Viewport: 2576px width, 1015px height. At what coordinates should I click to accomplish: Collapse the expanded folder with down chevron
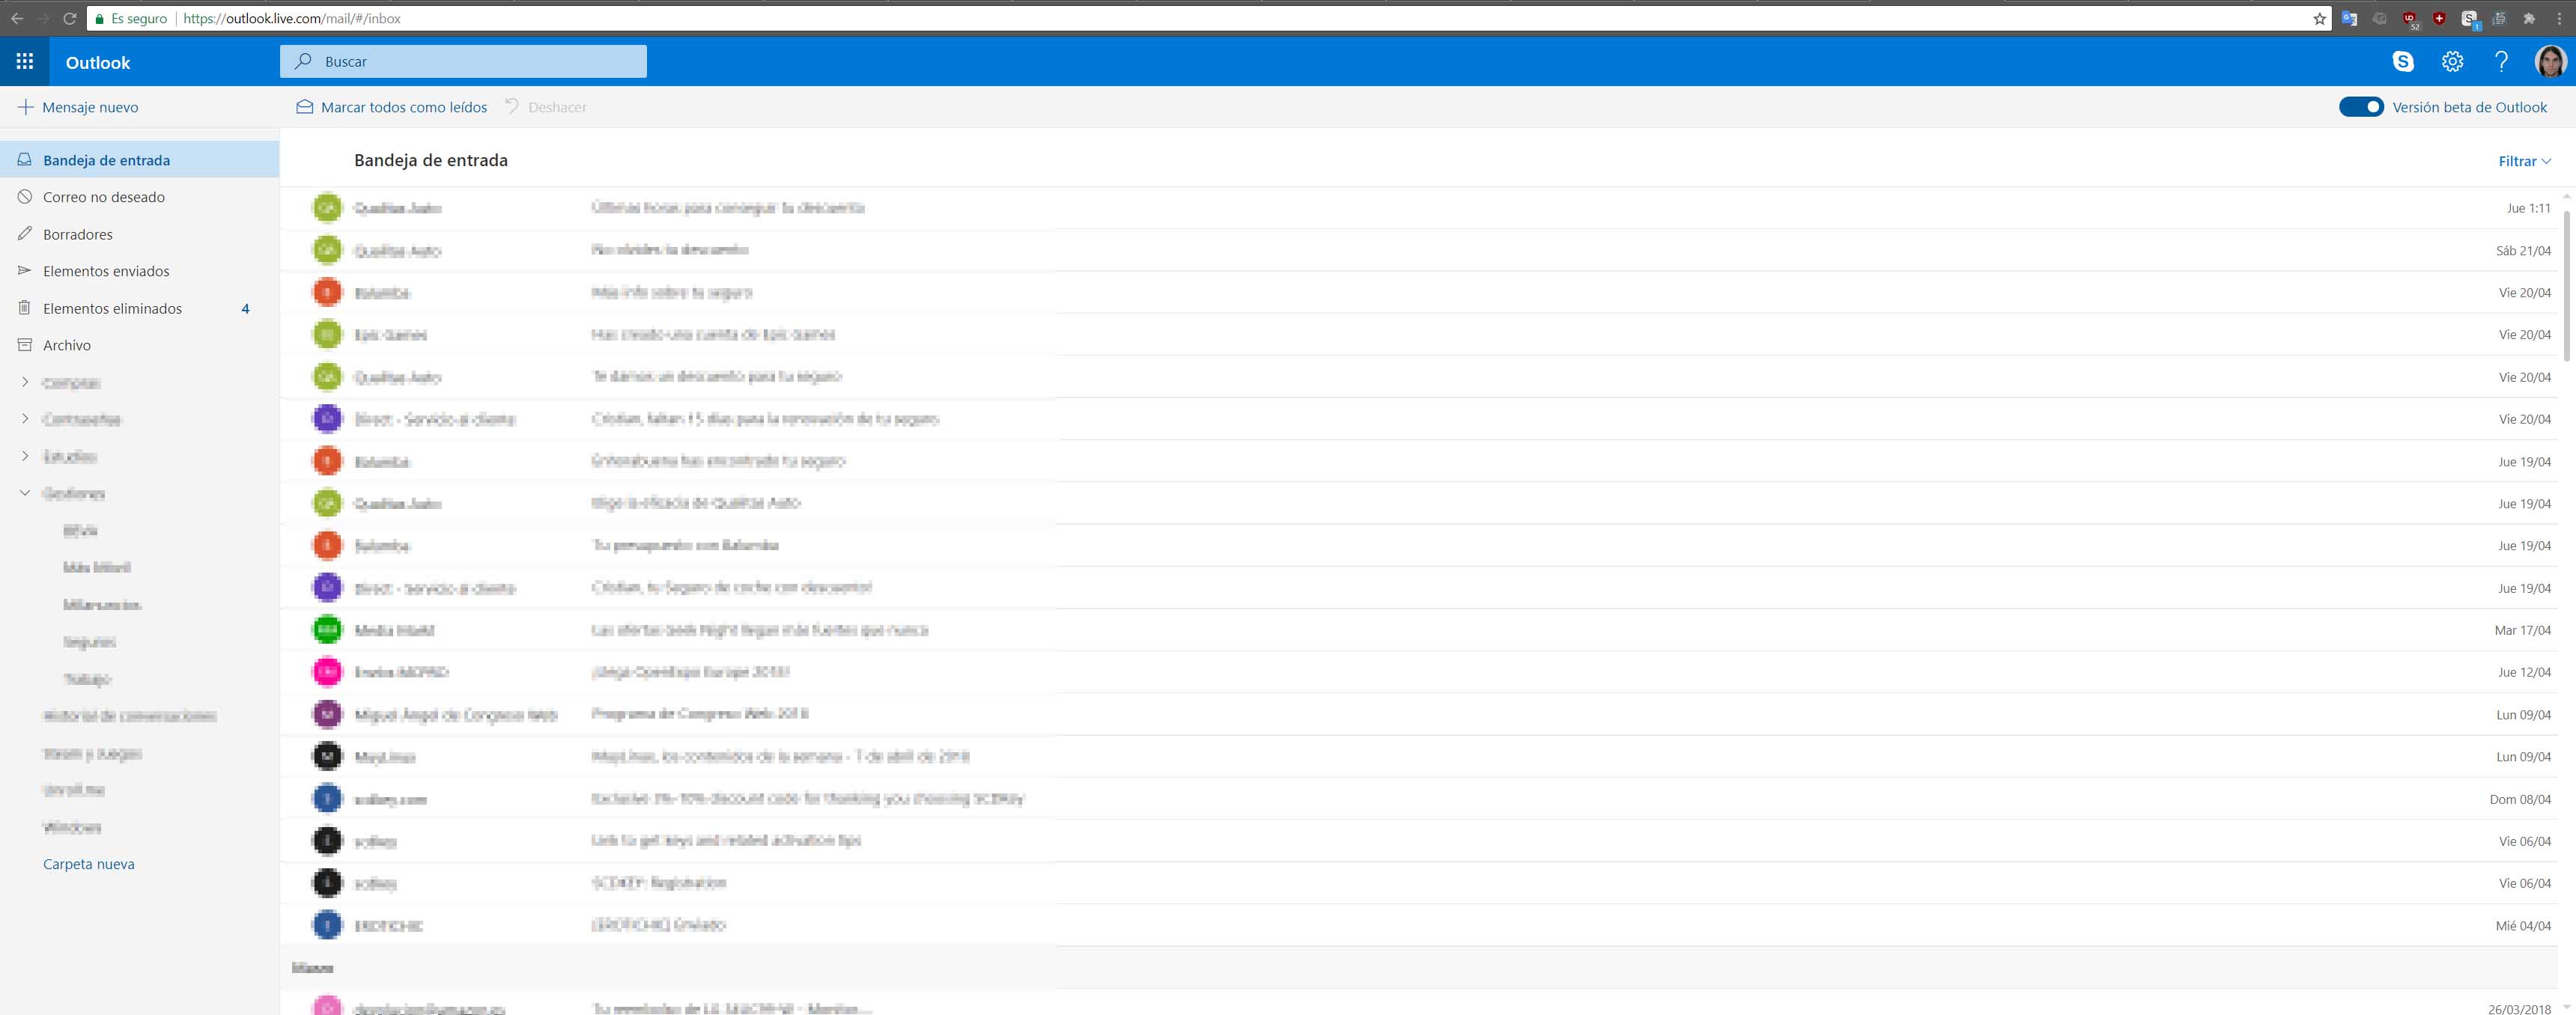[25, 493]
